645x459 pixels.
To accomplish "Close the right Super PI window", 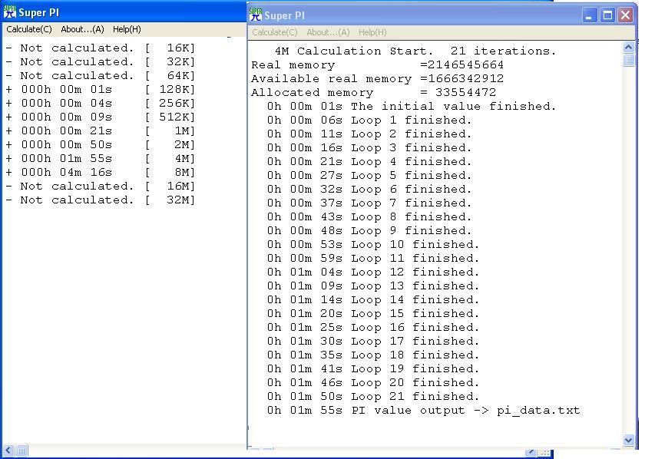I will (625, 15).
